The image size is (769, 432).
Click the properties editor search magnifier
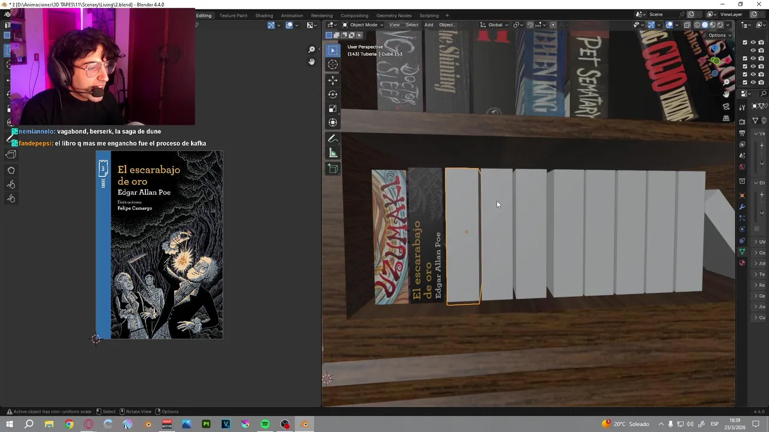pyautogui.click(x=764, y=94)
